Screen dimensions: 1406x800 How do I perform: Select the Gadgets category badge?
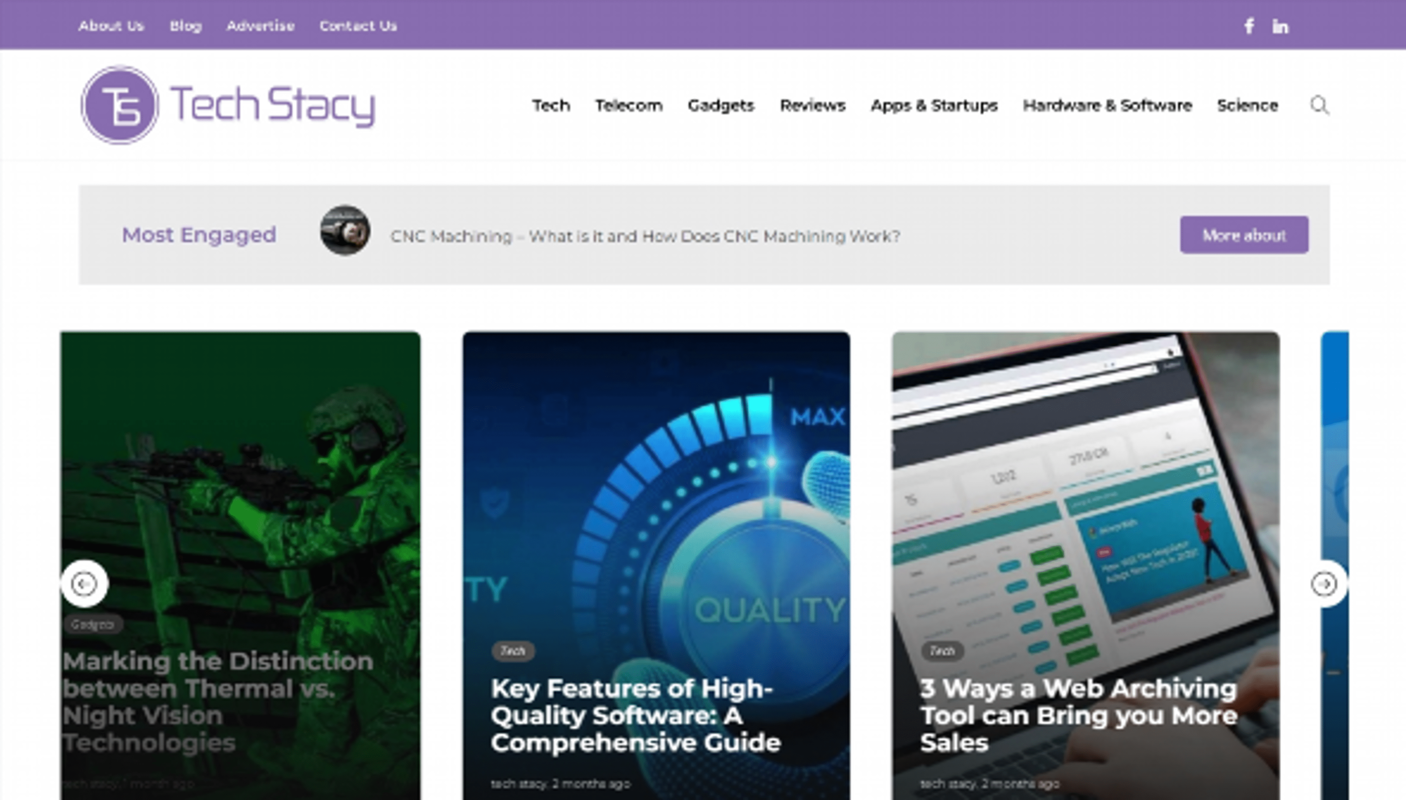click(x=93, y=624)
